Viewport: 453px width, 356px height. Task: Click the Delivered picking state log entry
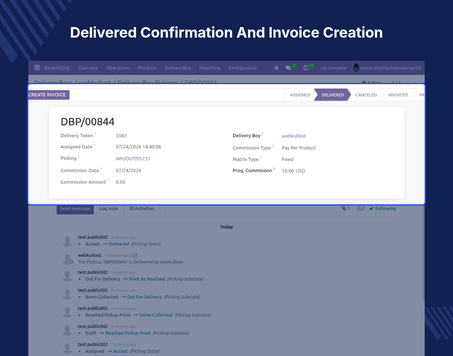[119, 244]
